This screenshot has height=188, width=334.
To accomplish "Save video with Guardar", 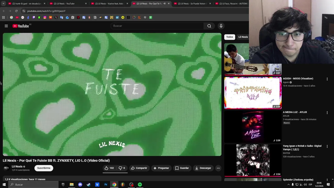I will click(x=182, y=168).
